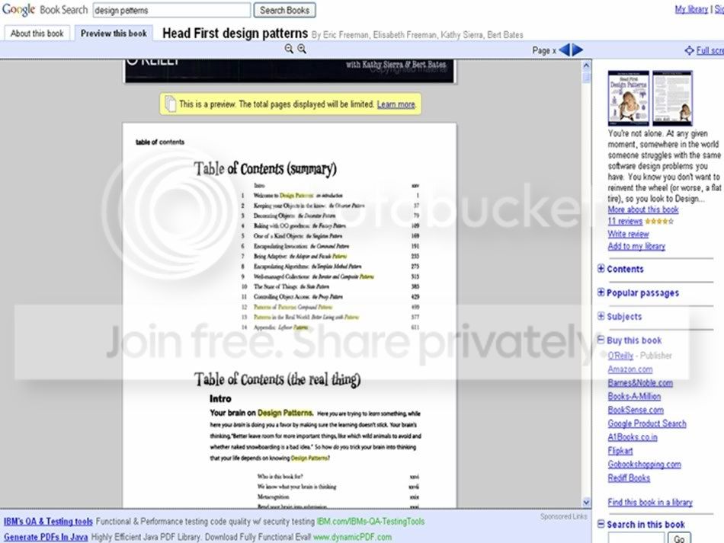
Task: Click the full screen icon
Action: [689, 50]
